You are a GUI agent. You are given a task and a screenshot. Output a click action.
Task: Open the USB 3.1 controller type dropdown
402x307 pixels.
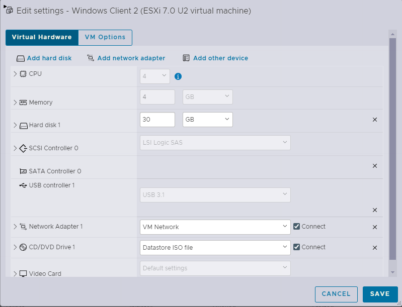click(215, 195)
